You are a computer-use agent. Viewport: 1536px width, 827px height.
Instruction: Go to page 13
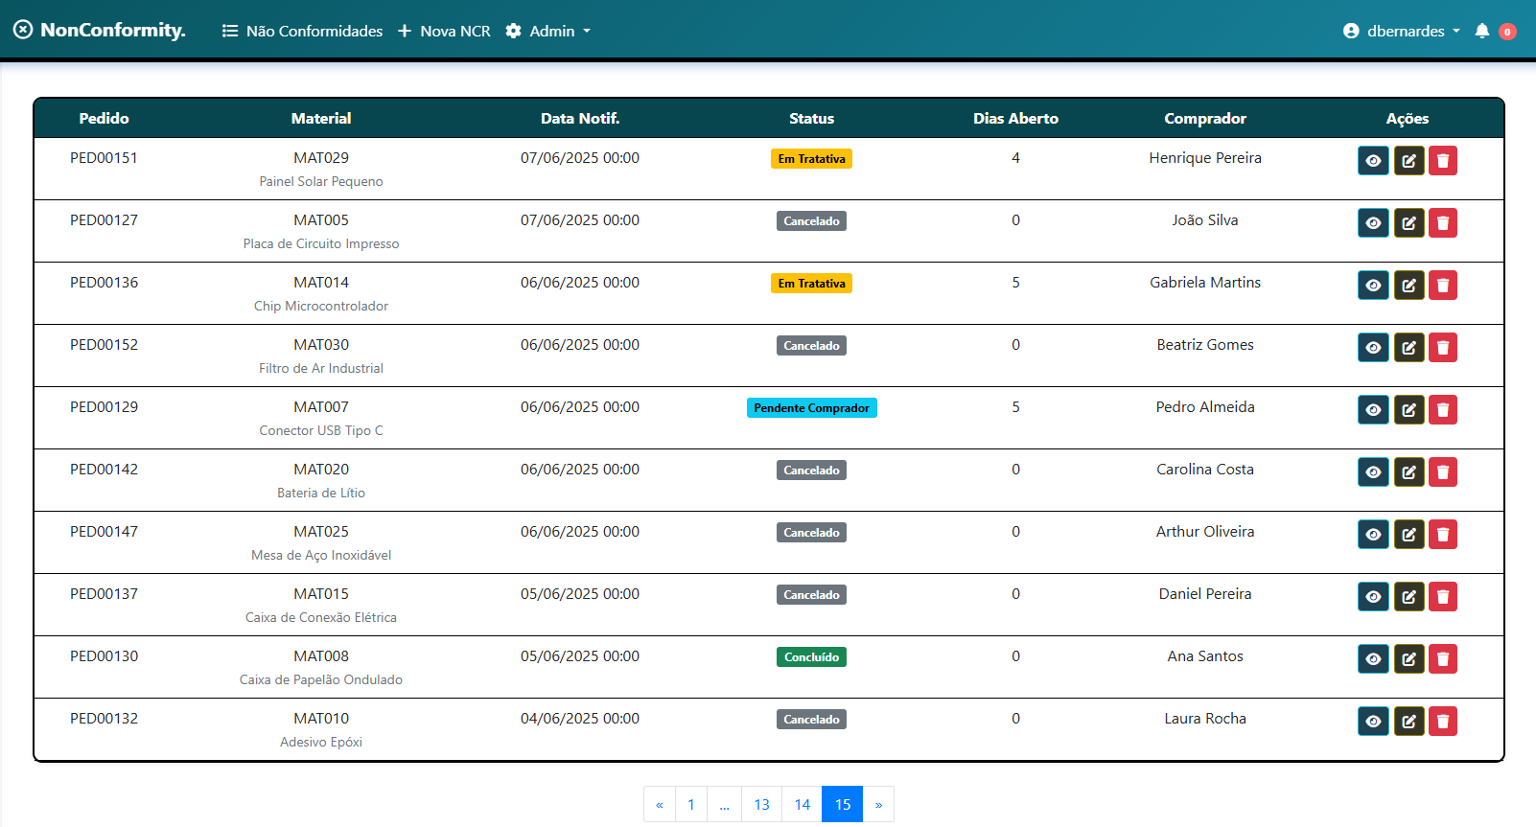click(x=761, y=805)
